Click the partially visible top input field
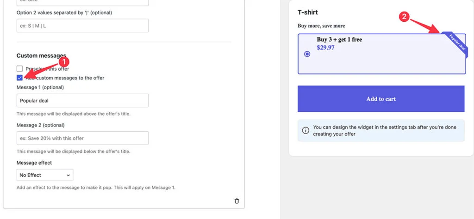This screenshot has width=474, height=219. [x=82, y=3]
